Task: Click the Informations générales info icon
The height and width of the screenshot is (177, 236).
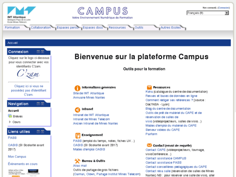Action: tap(77, 88)
